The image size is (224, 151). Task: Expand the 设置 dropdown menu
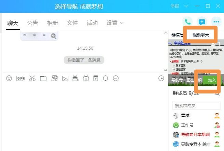tap(115, 23)
